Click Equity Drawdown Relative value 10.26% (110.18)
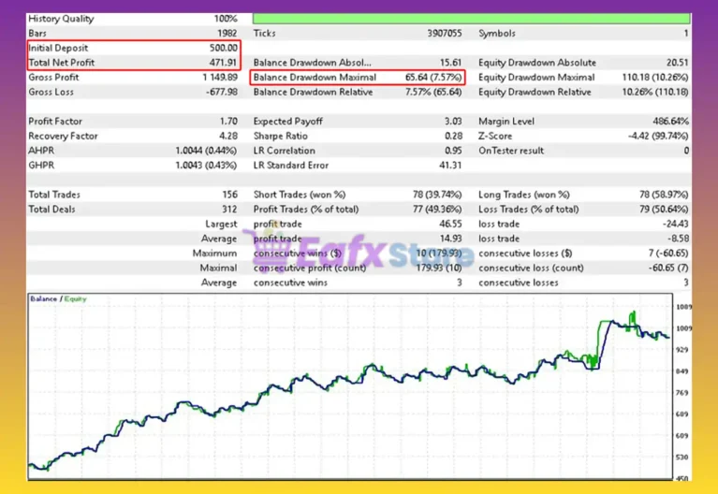 tap(654, 92)
